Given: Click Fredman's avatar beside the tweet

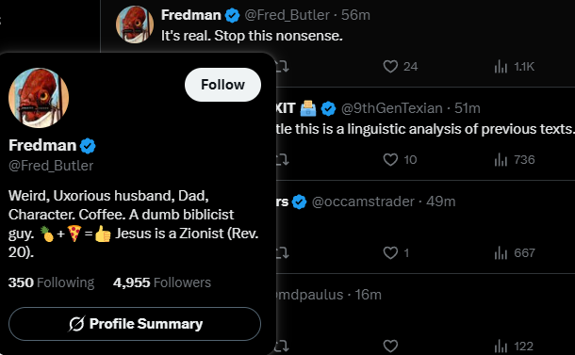Looking at the screenshot, I should click(x=135, y=24).
